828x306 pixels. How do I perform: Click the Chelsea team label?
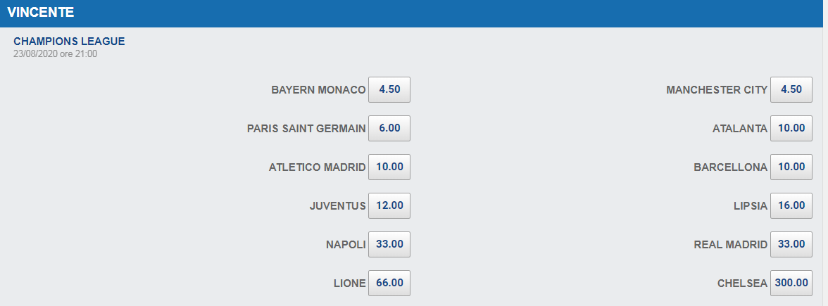coord(742,283)
